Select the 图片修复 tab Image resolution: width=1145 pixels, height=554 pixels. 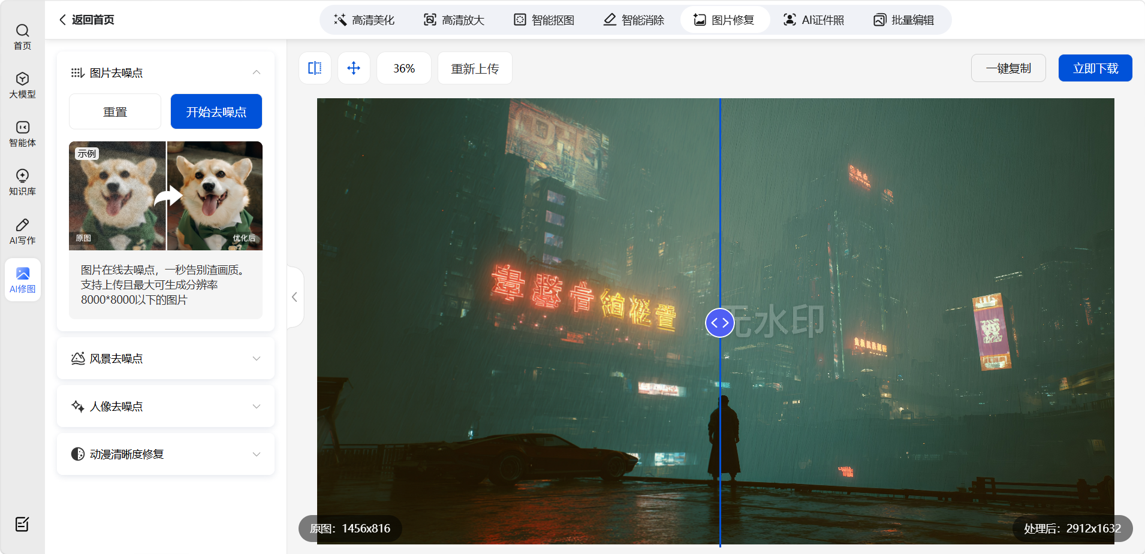pyautogui.click(x=724, y=20)
